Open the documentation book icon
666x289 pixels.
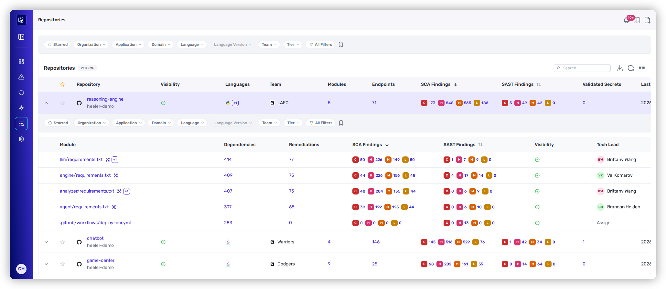(x=637, y=20)
